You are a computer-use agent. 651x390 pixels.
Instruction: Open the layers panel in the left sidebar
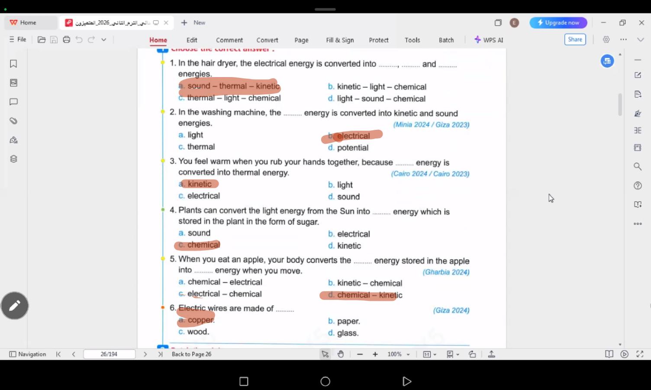point(13,159)
